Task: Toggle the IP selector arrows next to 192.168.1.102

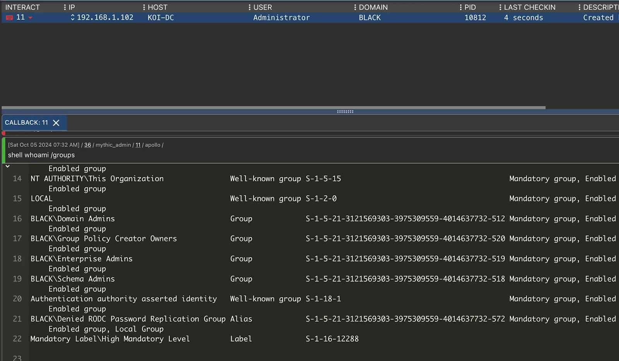Action: [x=72, y=17]
